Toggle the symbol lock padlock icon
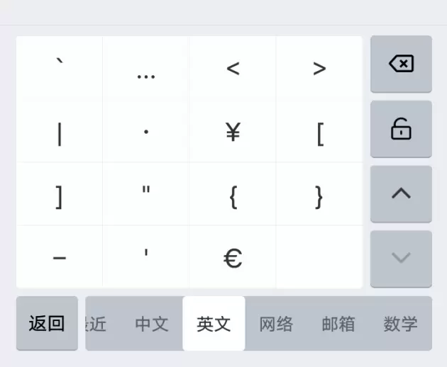 tap(401, 129)
